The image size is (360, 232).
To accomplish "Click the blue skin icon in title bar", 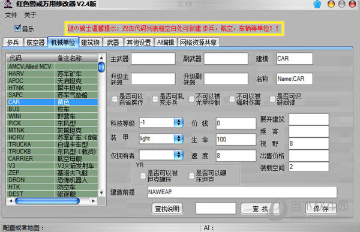I will (x=317, y=4).
